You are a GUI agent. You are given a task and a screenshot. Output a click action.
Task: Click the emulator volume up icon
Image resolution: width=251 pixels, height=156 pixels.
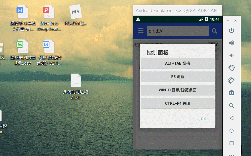(x=232, y=43)
